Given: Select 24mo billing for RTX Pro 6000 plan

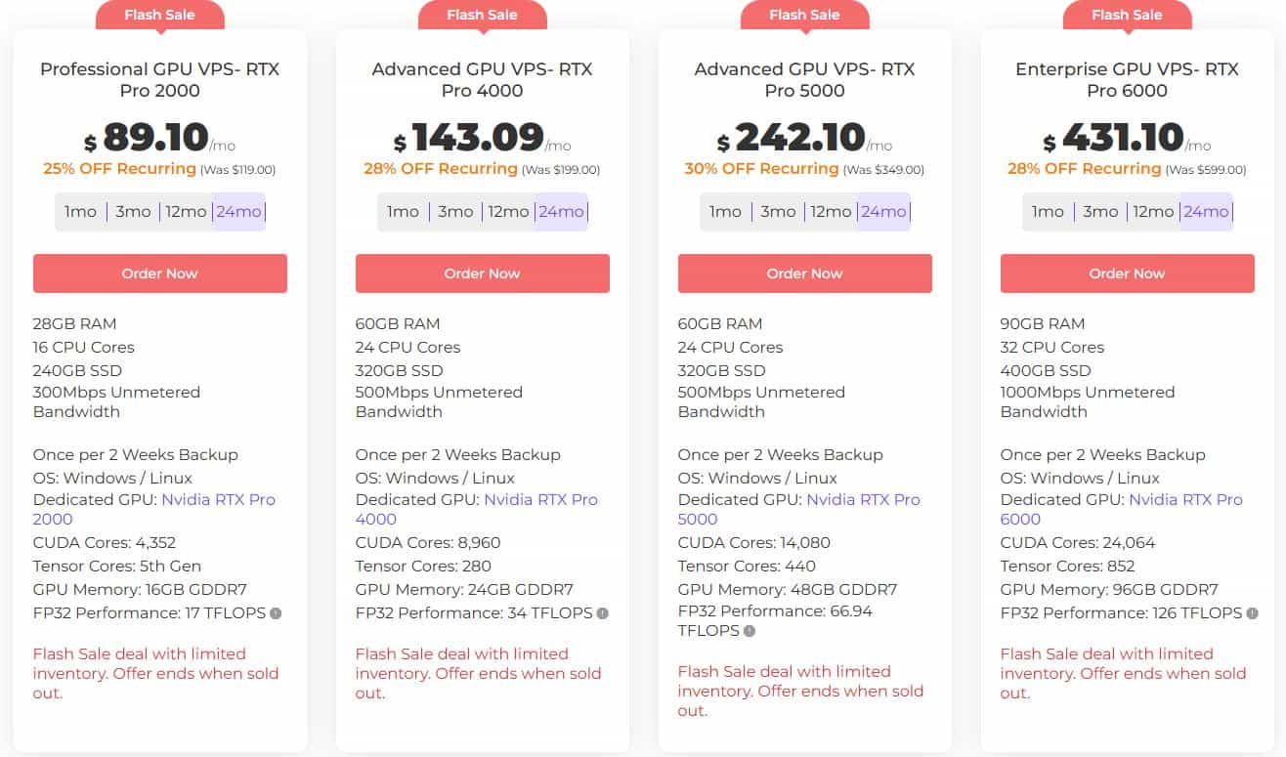Looking at the screenshot, I should (x=1206, y=212).
